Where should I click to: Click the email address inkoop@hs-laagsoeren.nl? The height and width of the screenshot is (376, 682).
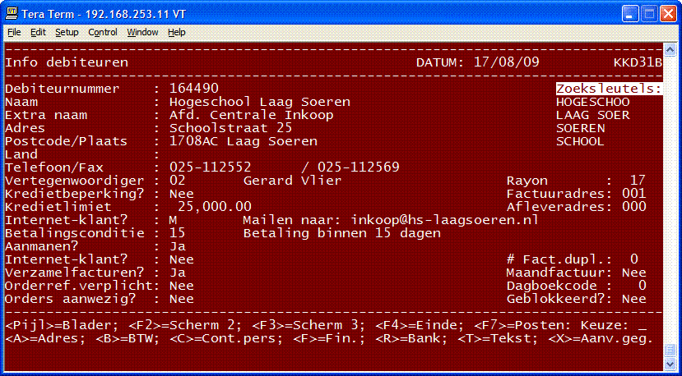(443, 220)
